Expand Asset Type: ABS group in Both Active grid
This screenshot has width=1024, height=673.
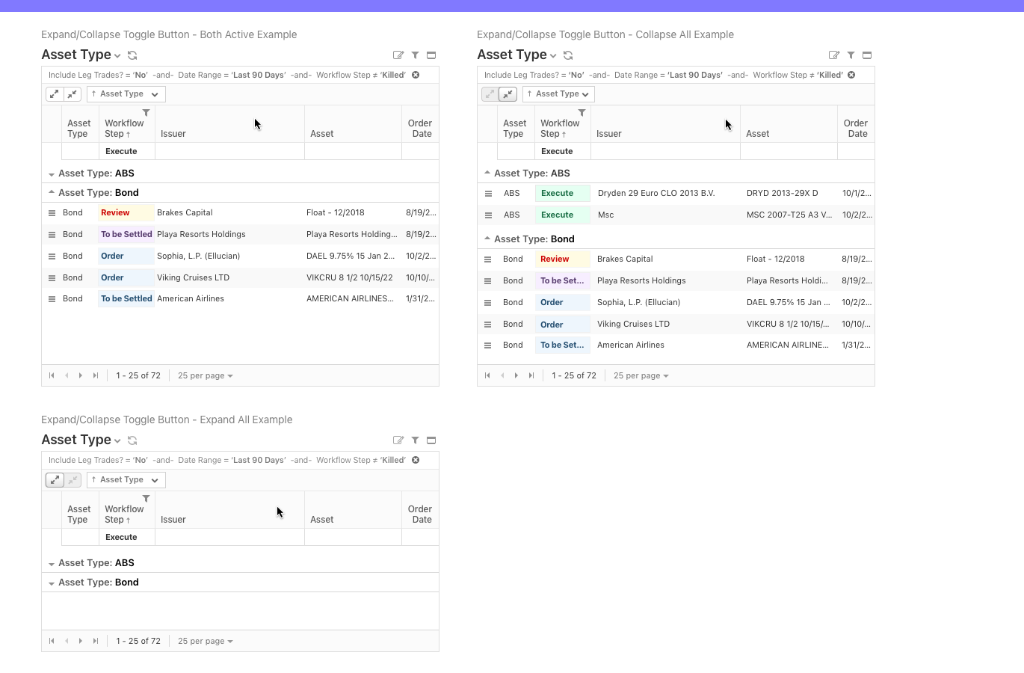tap(52, 173)
